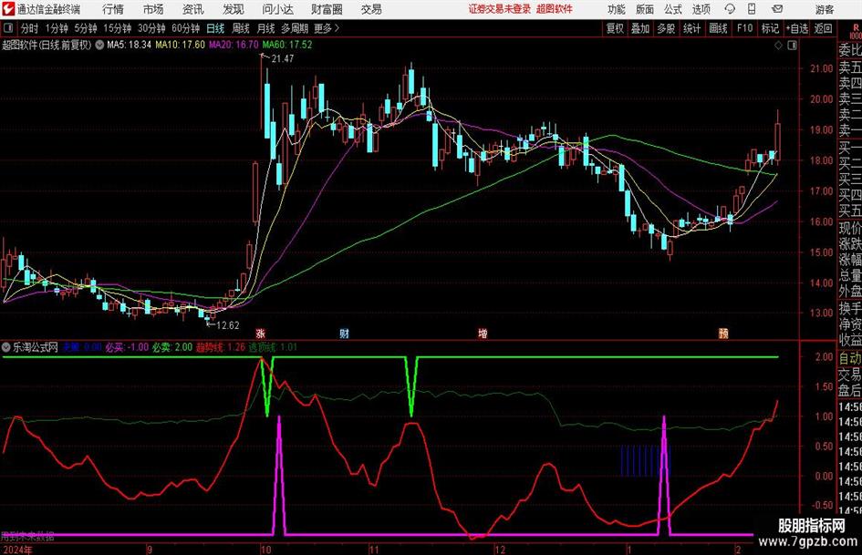This screenshot has width=862, height=555.
Task: Click the 12.62 low price label
Action: [228, 325]
